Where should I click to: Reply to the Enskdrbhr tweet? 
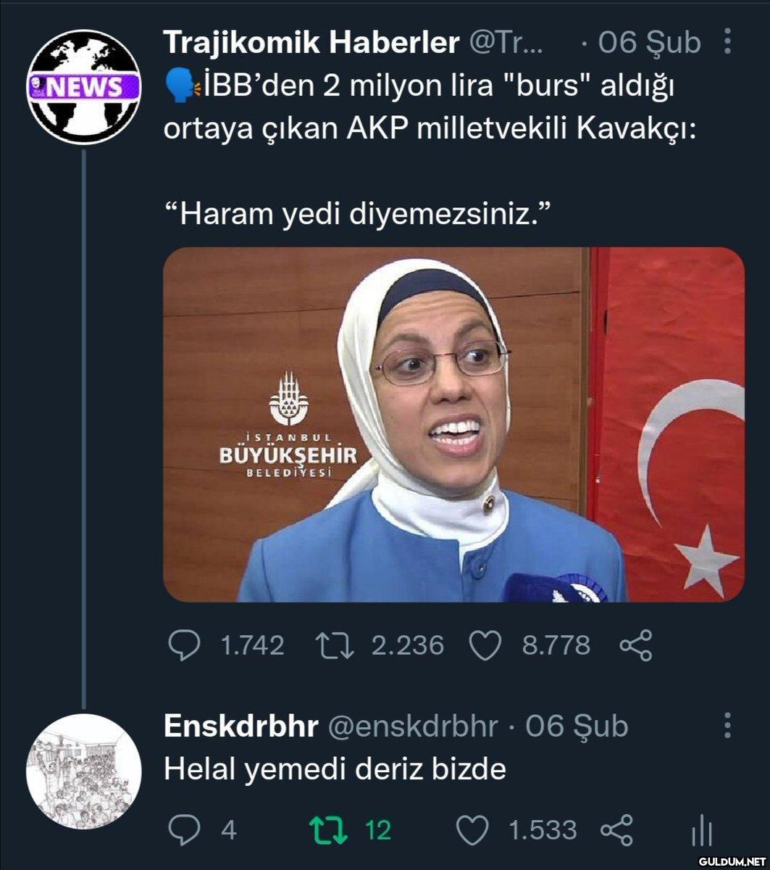(183, 830)
